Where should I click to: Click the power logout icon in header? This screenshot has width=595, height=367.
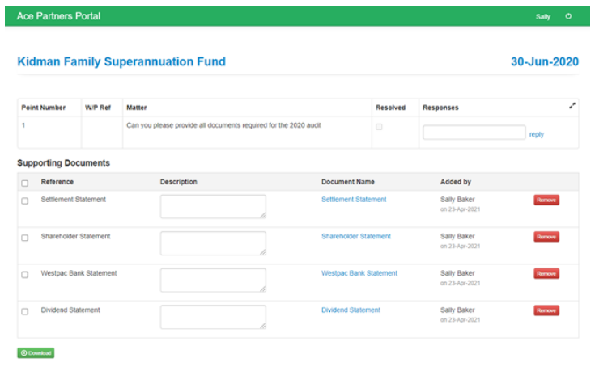pos(568,16)
